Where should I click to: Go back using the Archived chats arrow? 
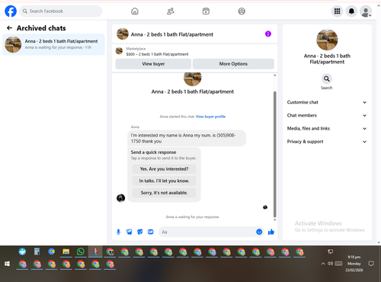(x=10, y=28)
